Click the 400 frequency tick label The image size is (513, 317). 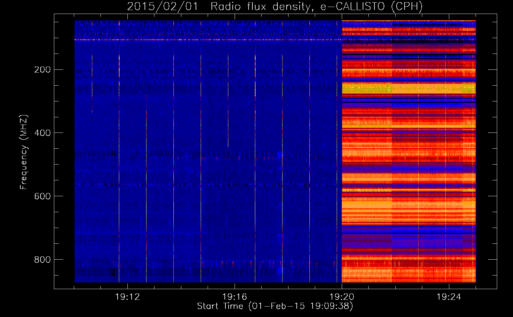click(x=42, y=133)
